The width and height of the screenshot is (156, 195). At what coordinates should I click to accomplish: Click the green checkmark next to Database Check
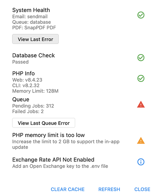[x=141, y=58]
